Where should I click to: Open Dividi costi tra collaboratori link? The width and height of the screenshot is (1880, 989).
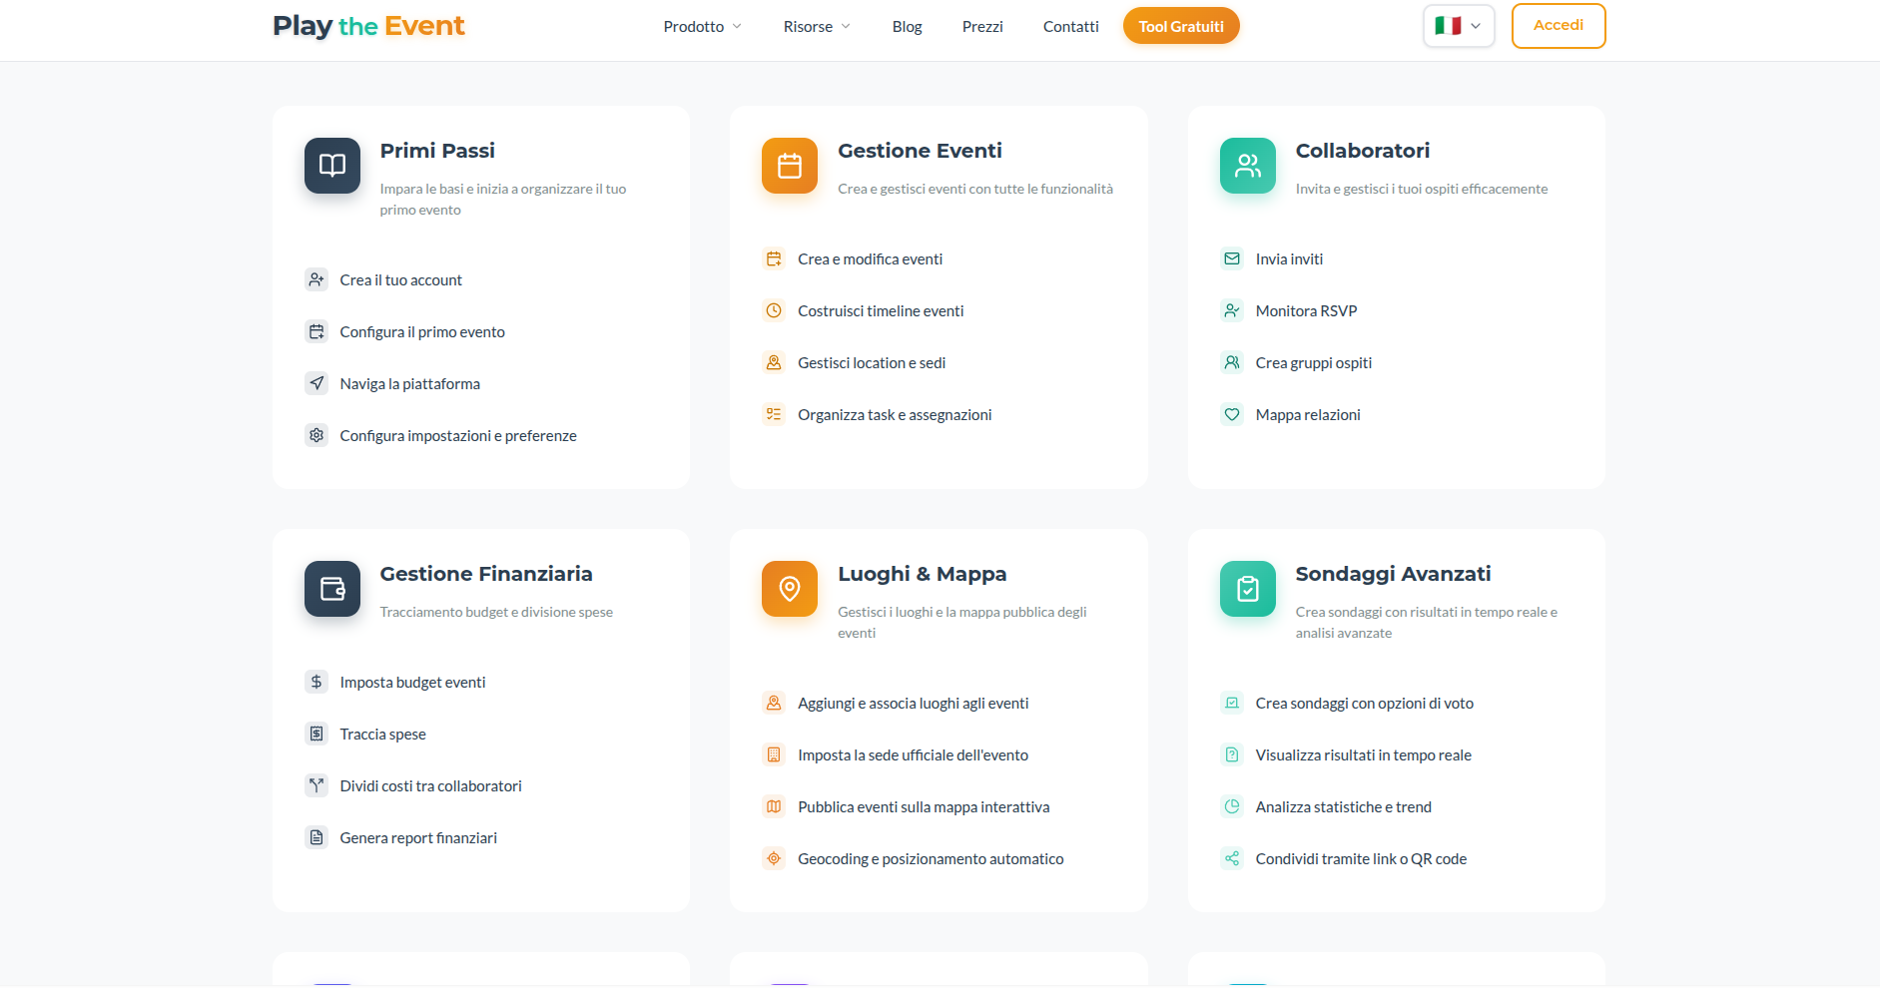[x=430, y=786]
